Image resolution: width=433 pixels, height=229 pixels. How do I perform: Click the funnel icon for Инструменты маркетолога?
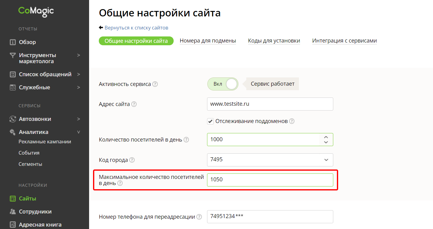tap(12, 55)
